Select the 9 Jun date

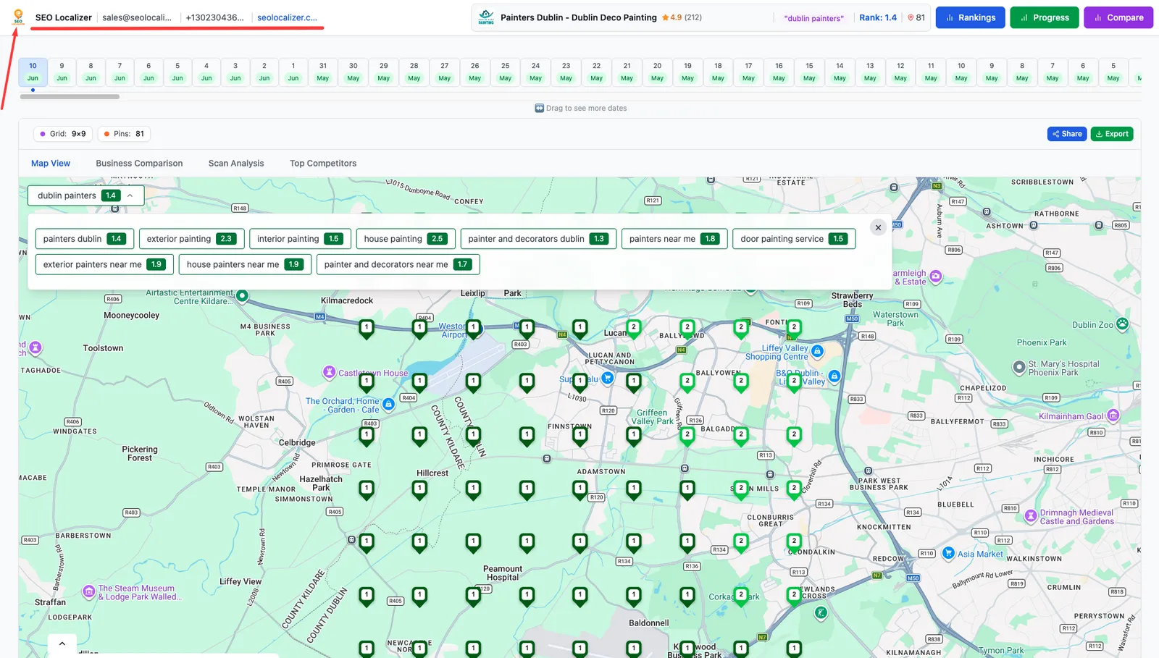click(x=62, y=72)
